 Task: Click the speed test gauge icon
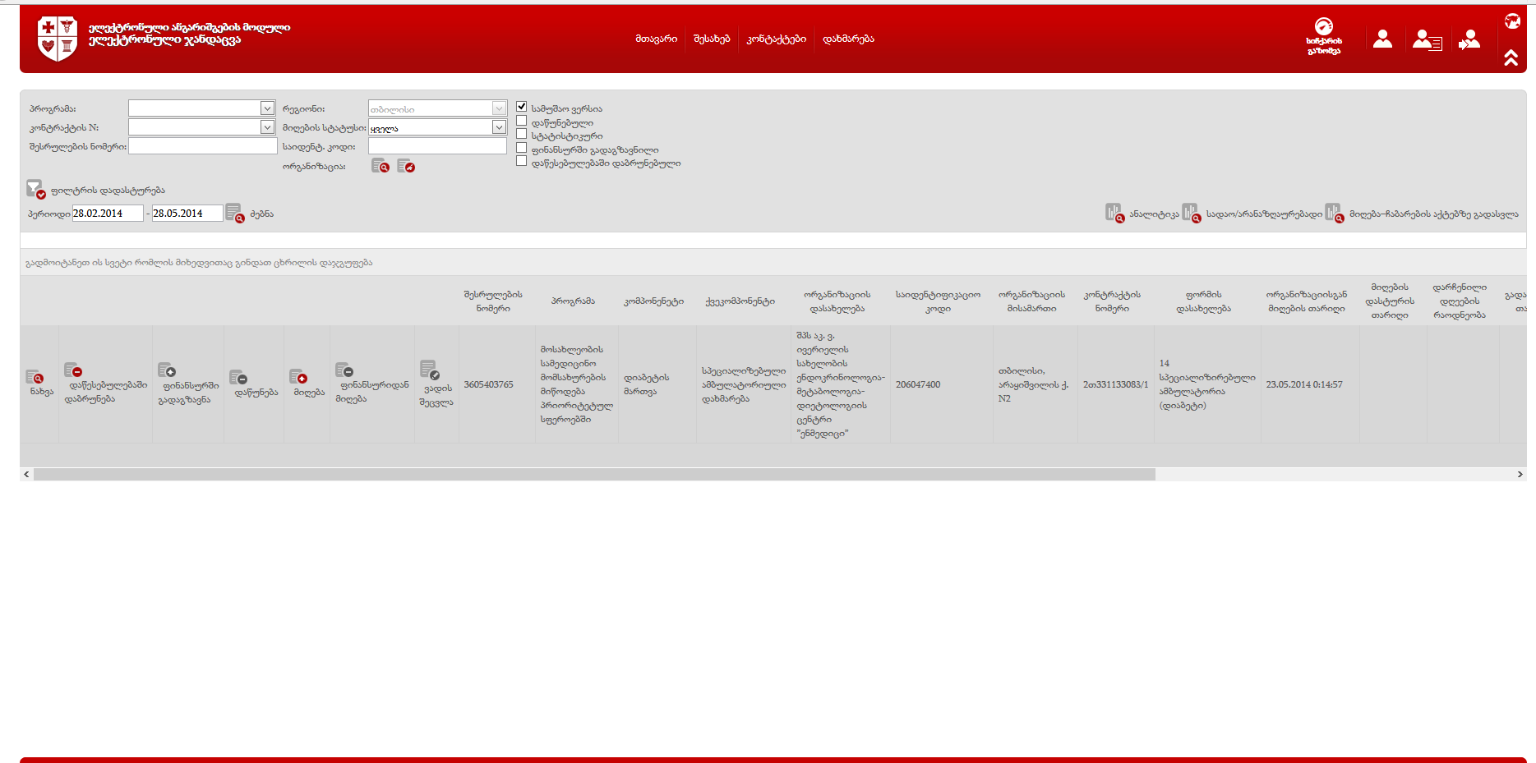click(x=1323, y=26)
